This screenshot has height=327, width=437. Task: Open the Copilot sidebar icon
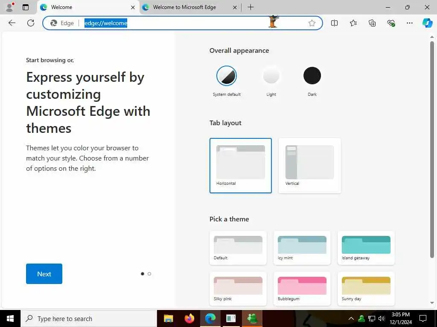[427, 23]
